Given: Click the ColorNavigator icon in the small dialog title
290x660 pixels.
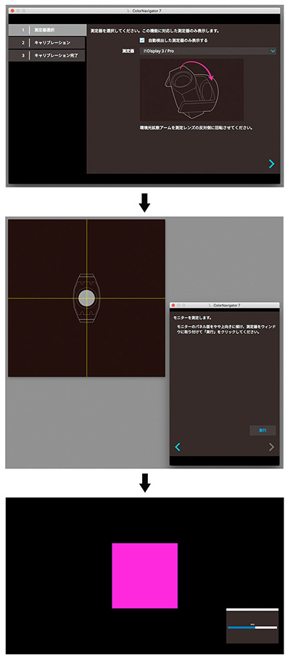Looking at the screenshot, I should [x=210, y=305].
